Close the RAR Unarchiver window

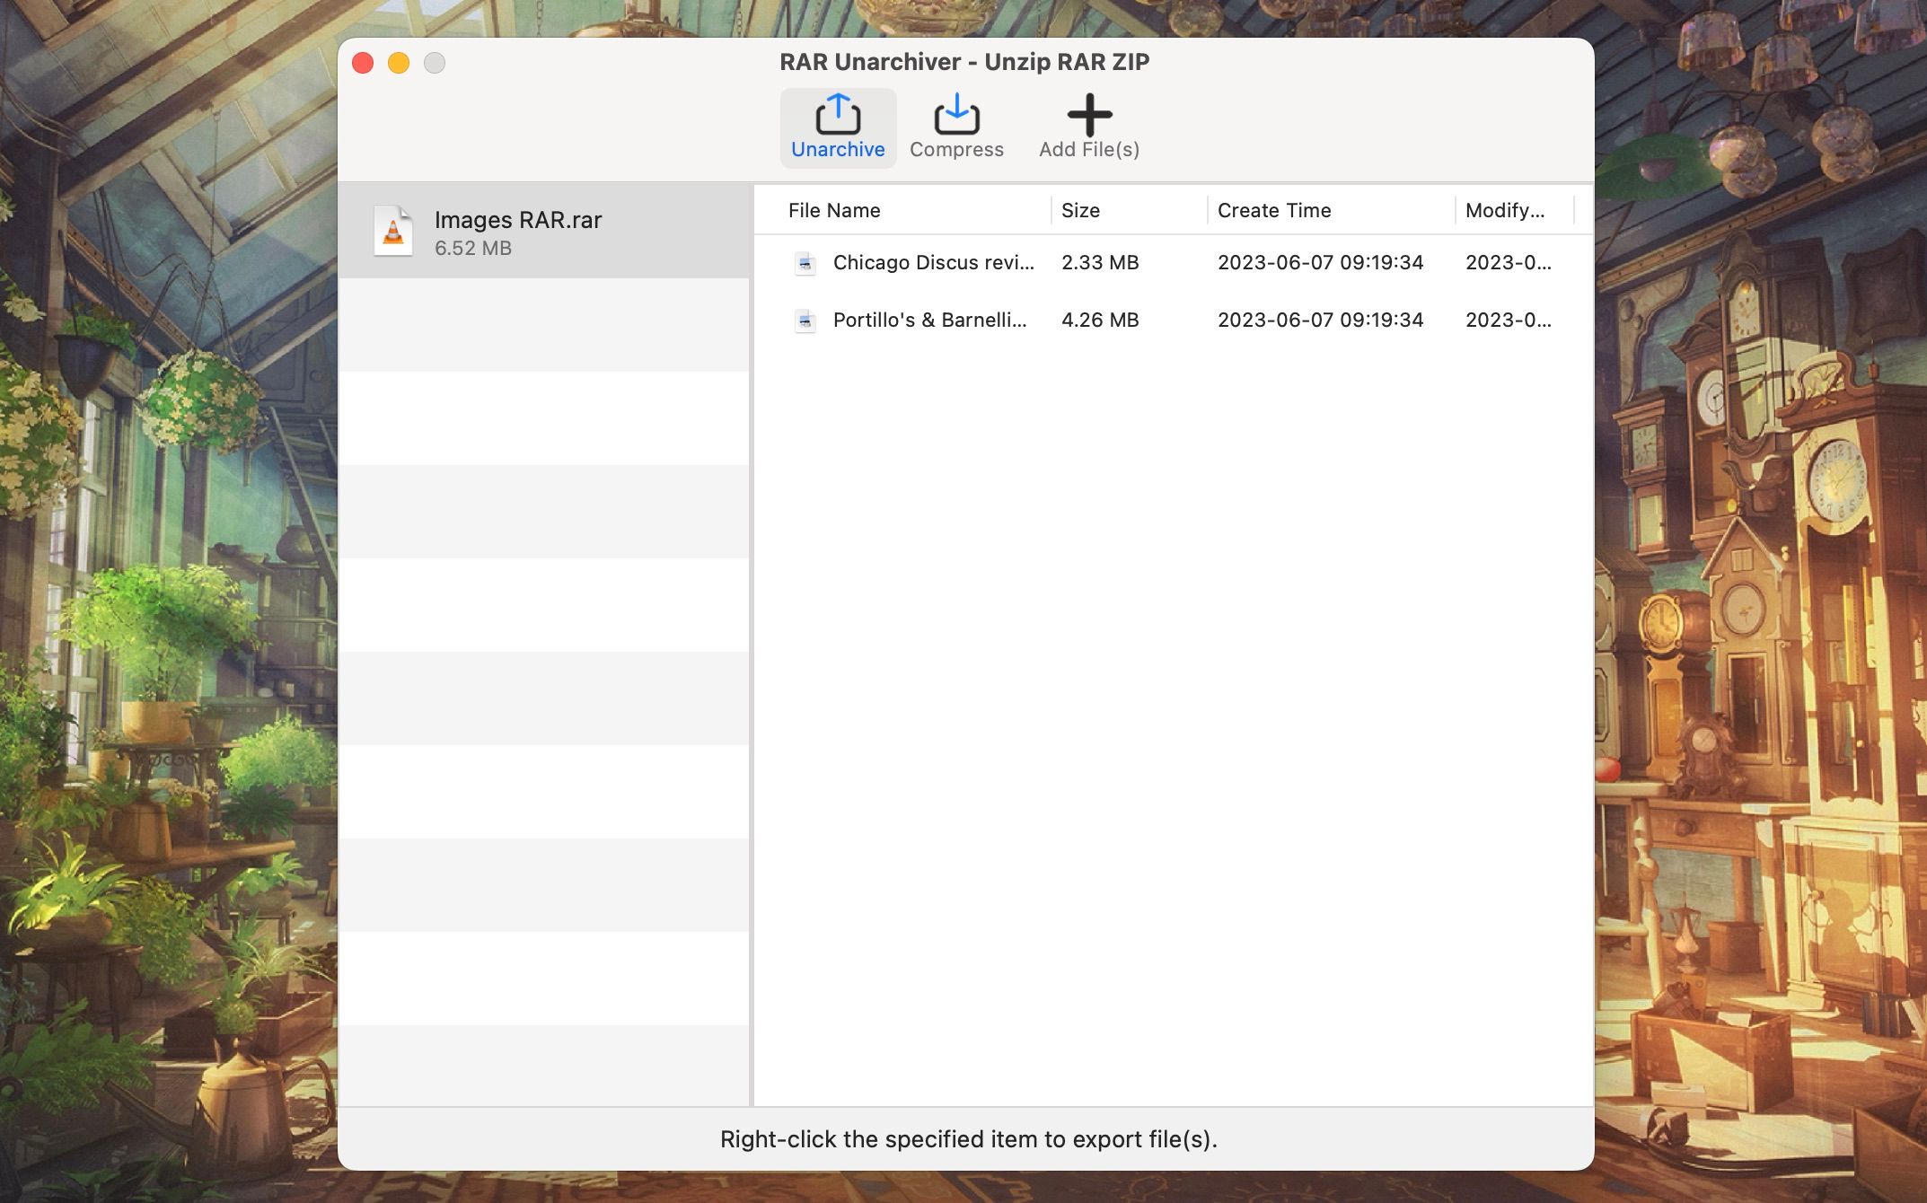click(363, 63)
